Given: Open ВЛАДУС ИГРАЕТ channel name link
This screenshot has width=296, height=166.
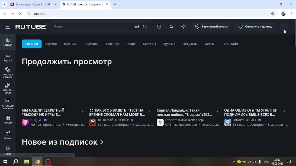Looking at the screenshot, I should [x=245, y=120].
